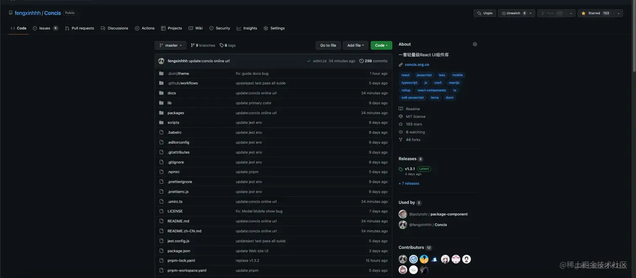636x278 pixels.
Task: Switch to the Actions tab
Action: (x=145, y=28)
